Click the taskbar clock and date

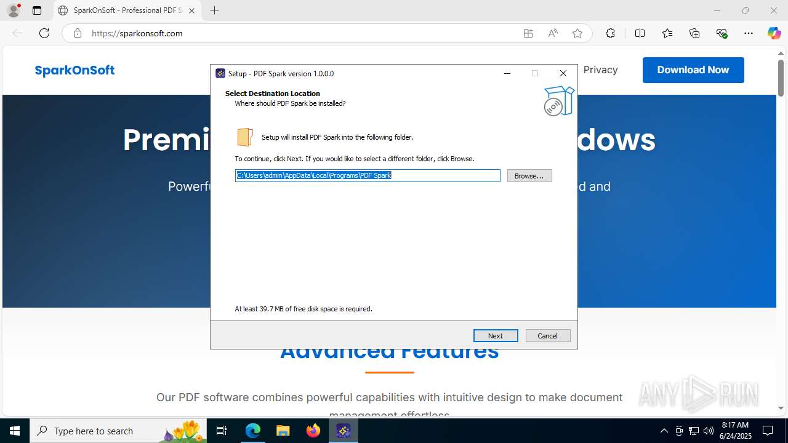pos(735,431)
